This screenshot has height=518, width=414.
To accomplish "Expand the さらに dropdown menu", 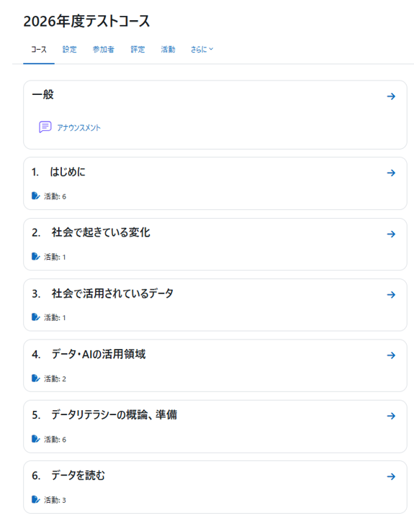I will pyautogui.click(x=202, y=49).
